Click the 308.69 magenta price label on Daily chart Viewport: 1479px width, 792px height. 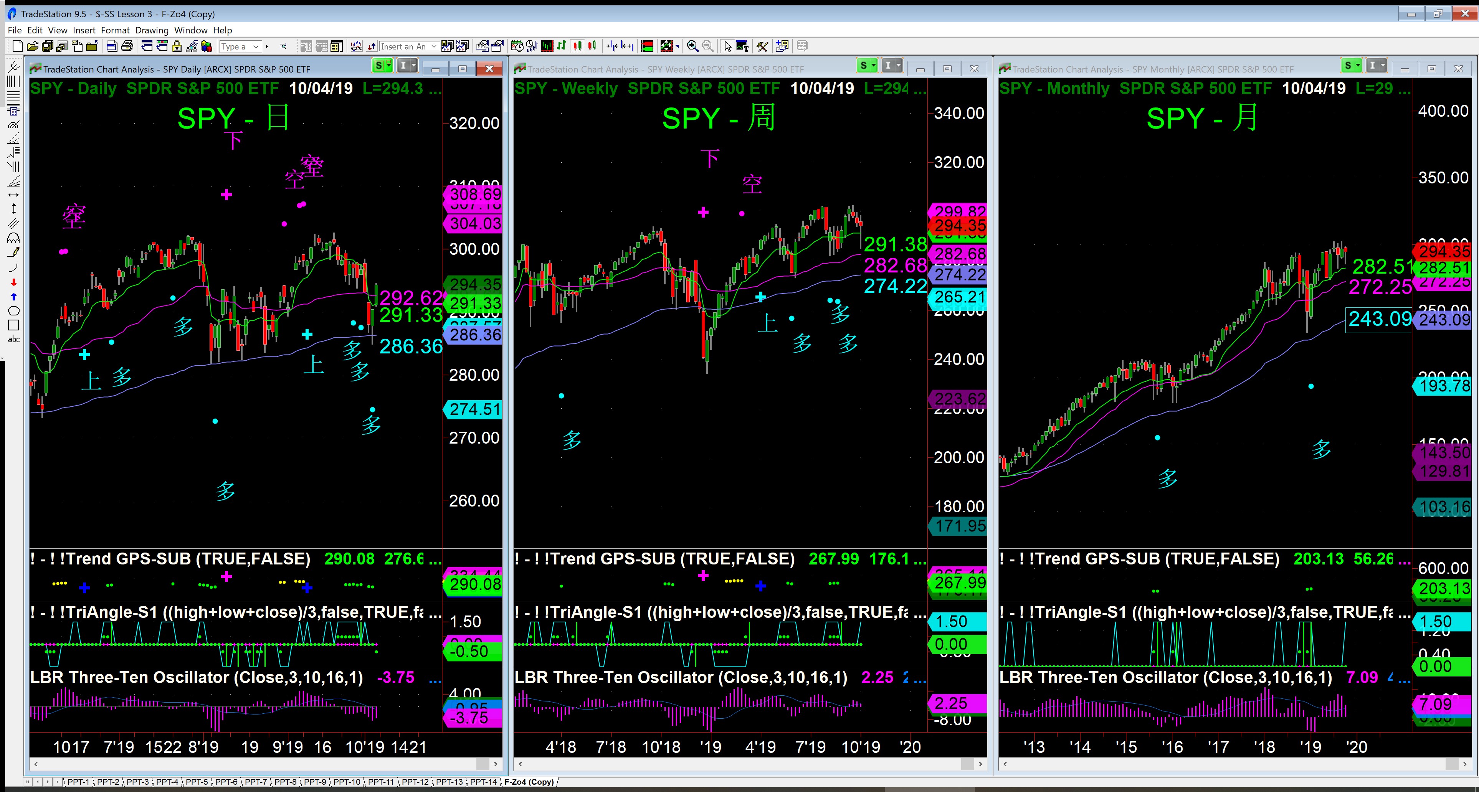point(473,194)
